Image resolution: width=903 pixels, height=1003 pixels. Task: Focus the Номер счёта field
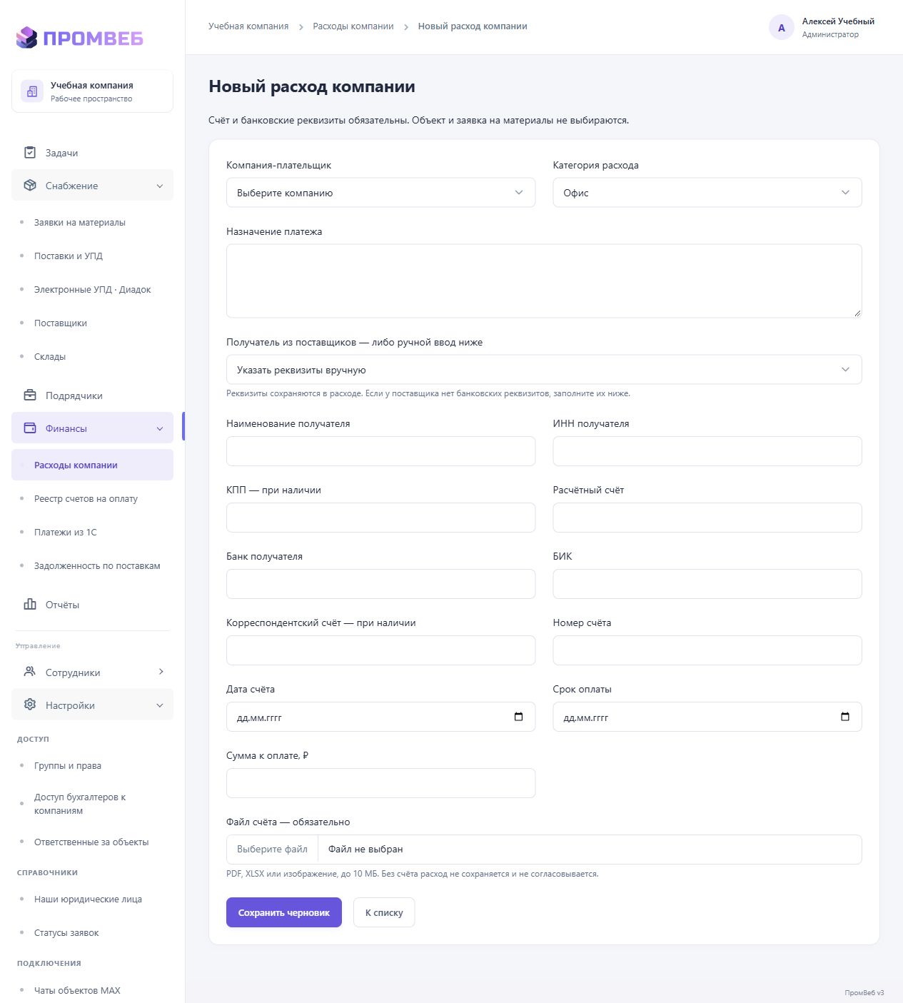tap(707, 650)
